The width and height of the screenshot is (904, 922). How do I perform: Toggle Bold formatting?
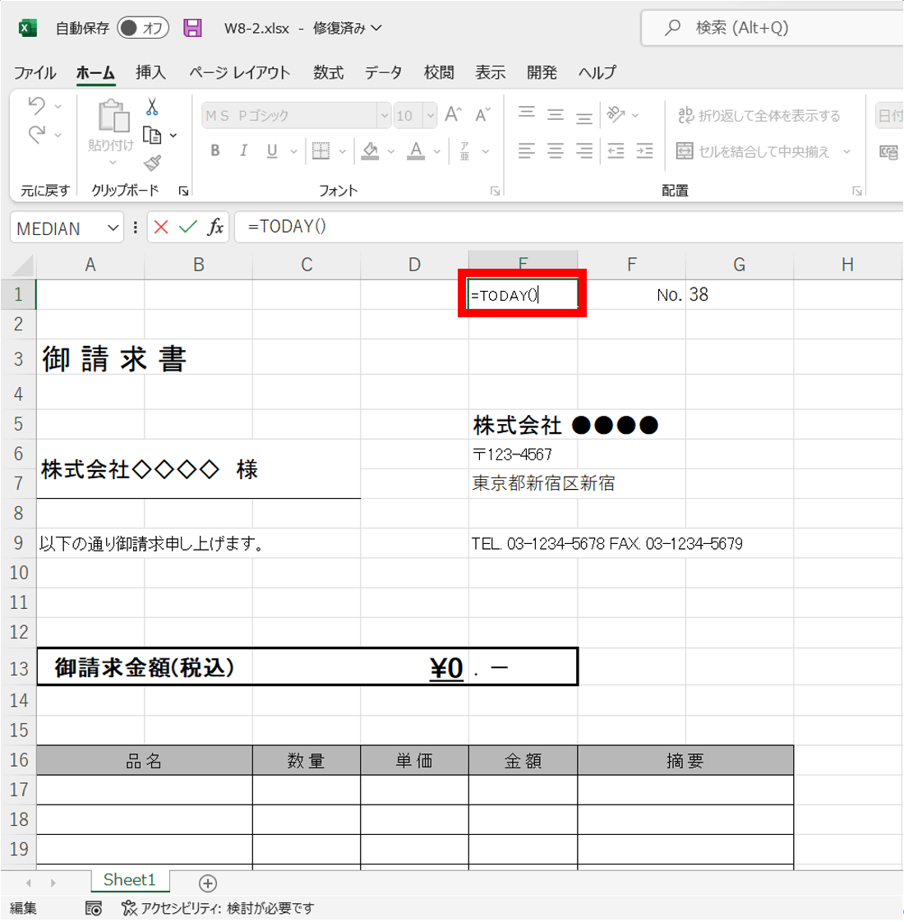point(215,151)
